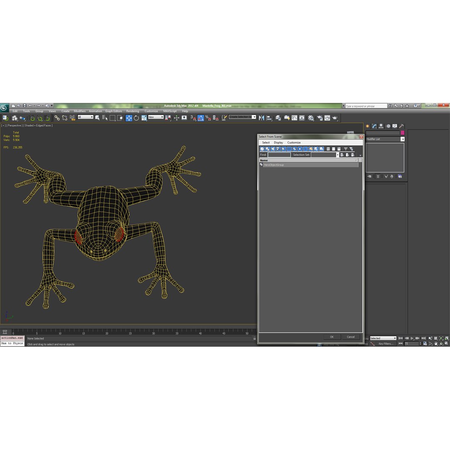Open the Material Editor icon
This screenshot has width=450, height=450.
coord(311,117)
